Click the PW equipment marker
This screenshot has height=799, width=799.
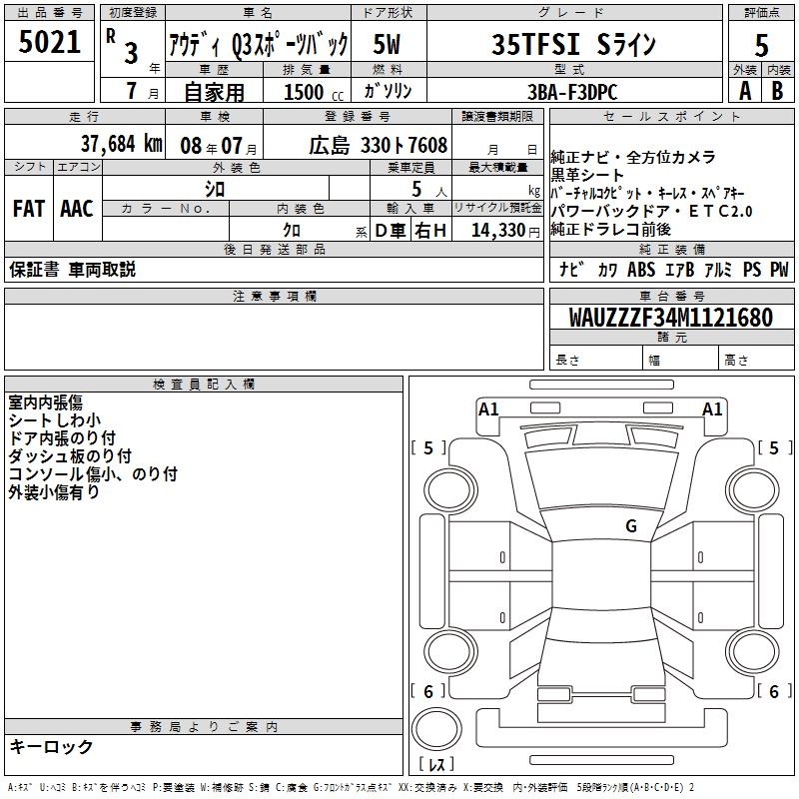[x=779, y=269]
